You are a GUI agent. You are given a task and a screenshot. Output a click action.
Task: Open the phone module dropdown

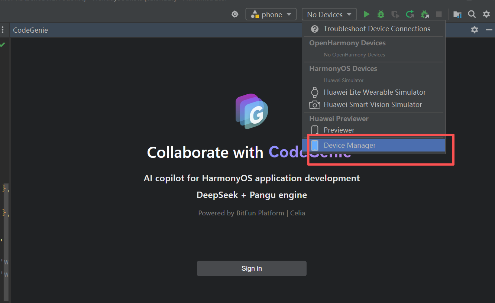click(x=271, y=14)
